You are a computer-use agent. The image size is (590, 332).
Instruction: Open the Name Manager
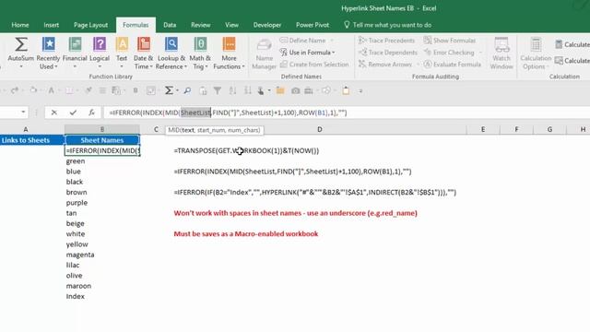pos(265,53)
